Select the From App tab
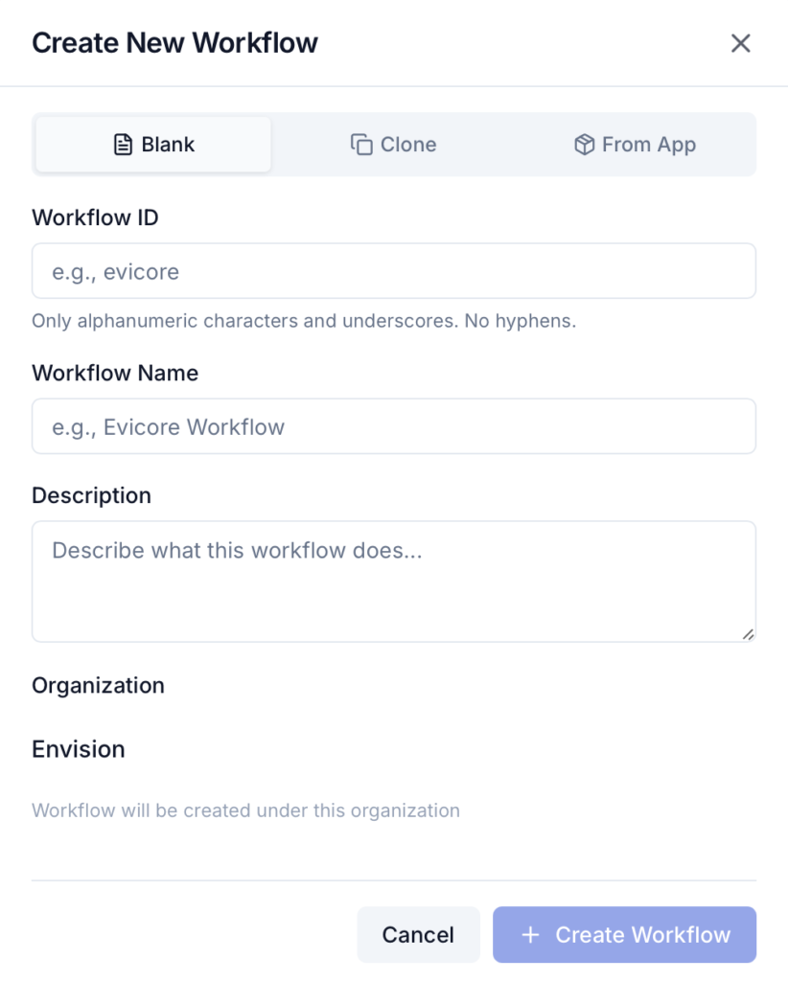This screenshot has width=788, height=981. (x=635, y=145)
